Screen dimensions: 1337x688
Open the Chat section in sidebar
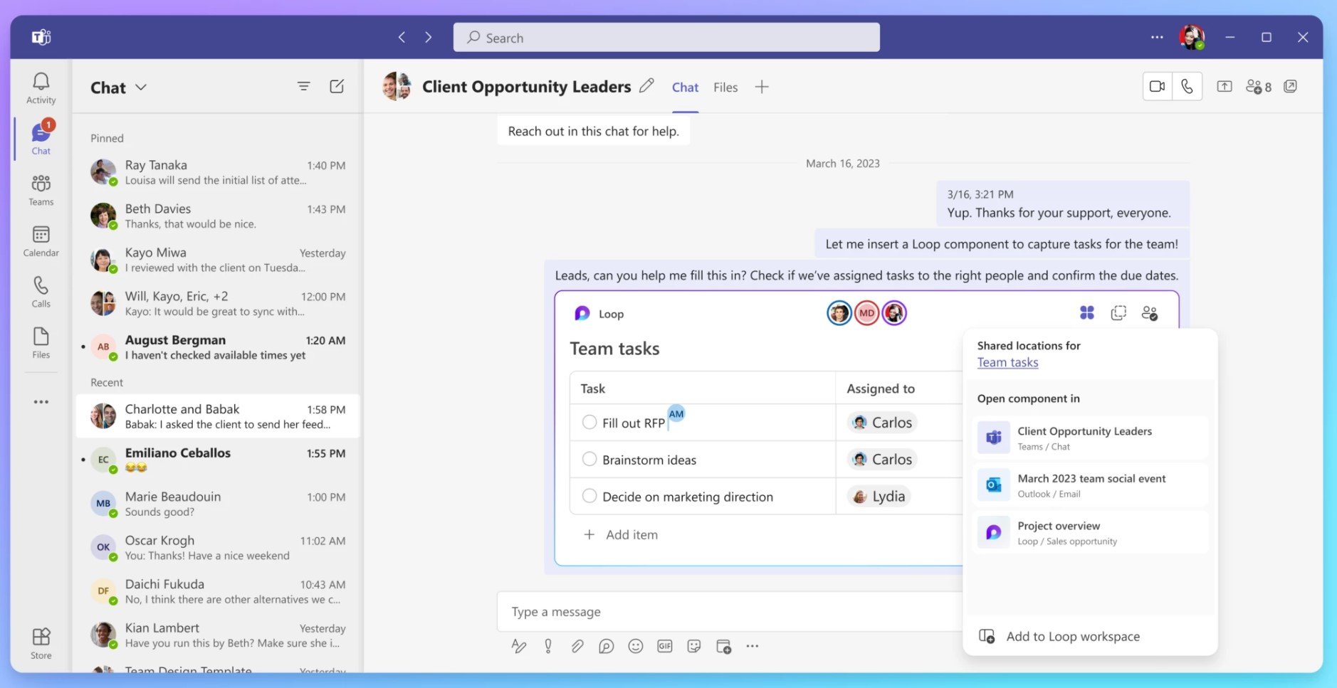point(41,139)
